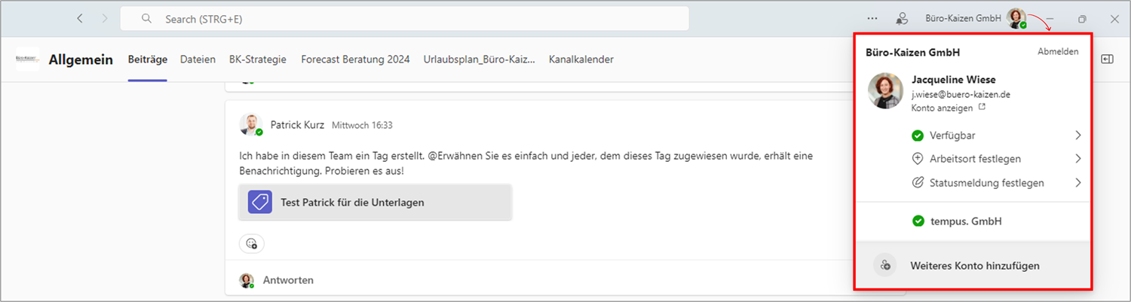Open the Test Patrick für die Unterlagen card
Viewport: 1131px width, 302px height.
375,202
